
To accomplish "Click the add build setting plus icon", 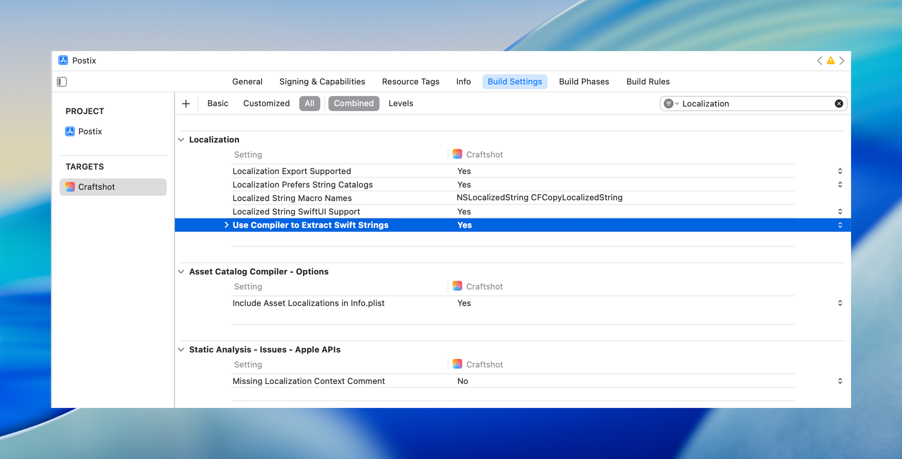I will (x=186, y=104).
